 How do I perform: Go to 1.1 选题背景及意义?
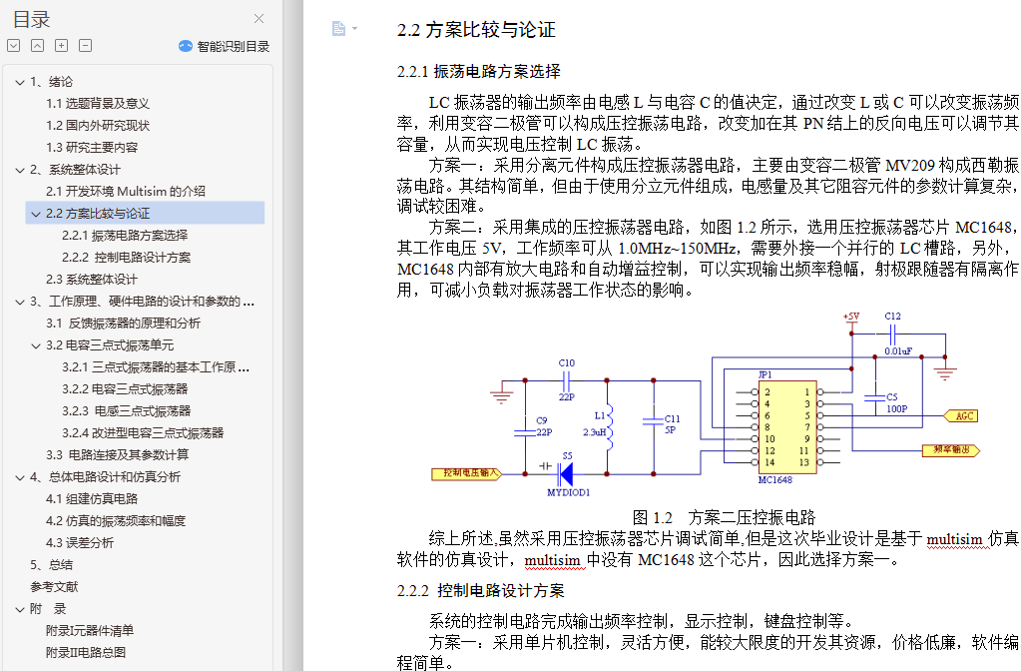98,104
